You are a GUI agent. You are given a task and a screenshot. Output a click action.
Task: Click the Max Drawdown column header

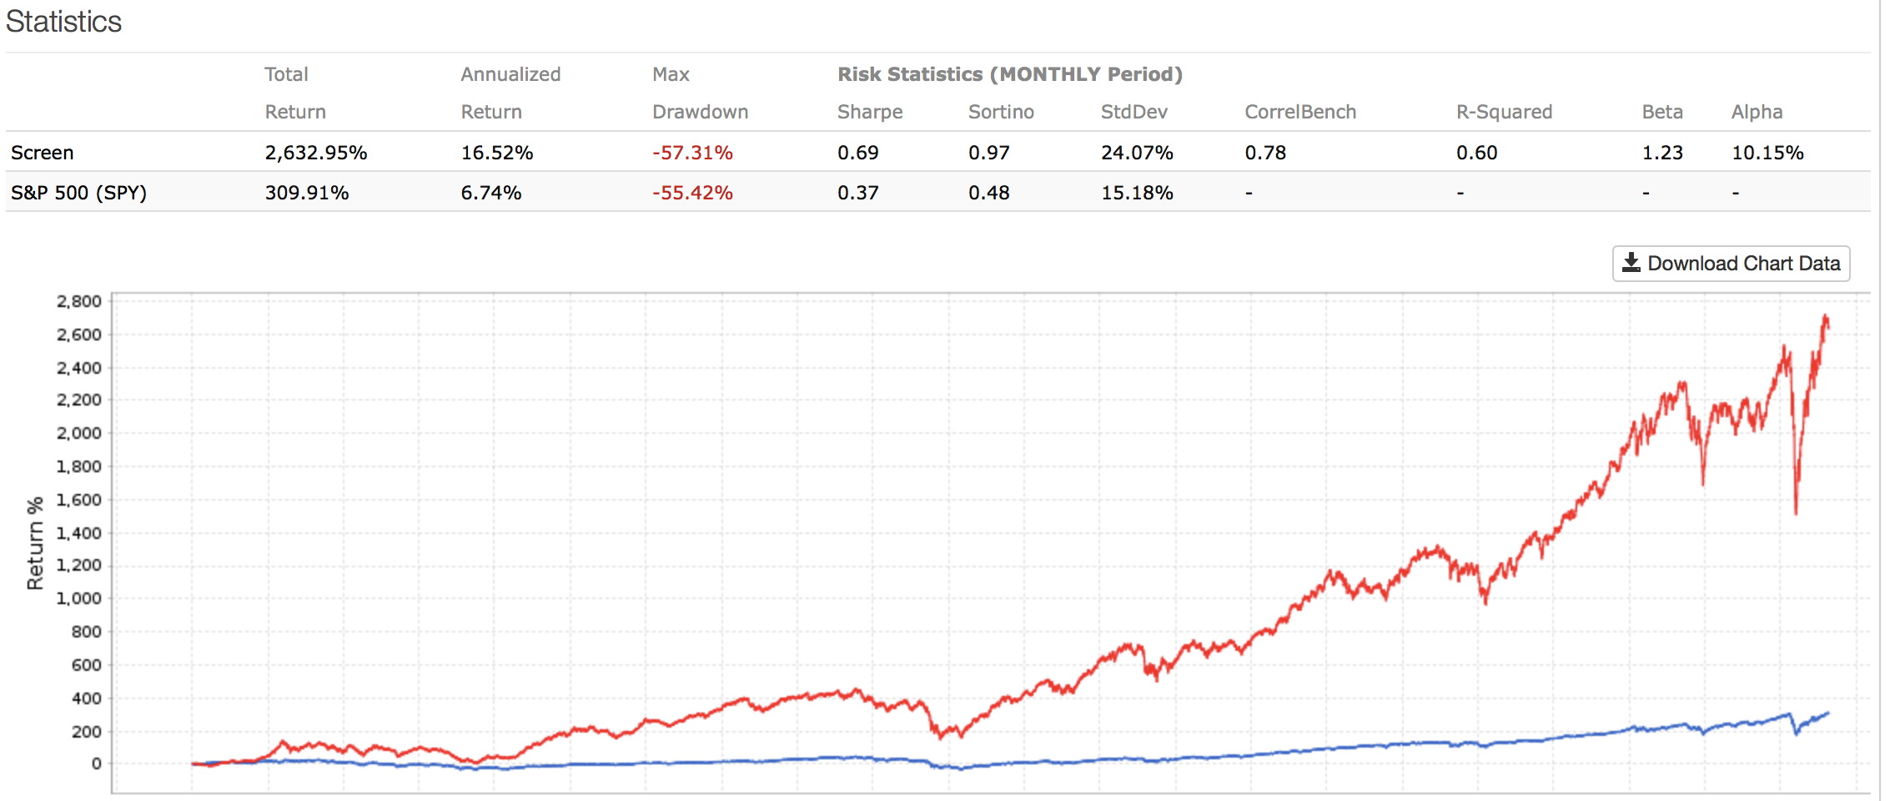coord(699,93)
